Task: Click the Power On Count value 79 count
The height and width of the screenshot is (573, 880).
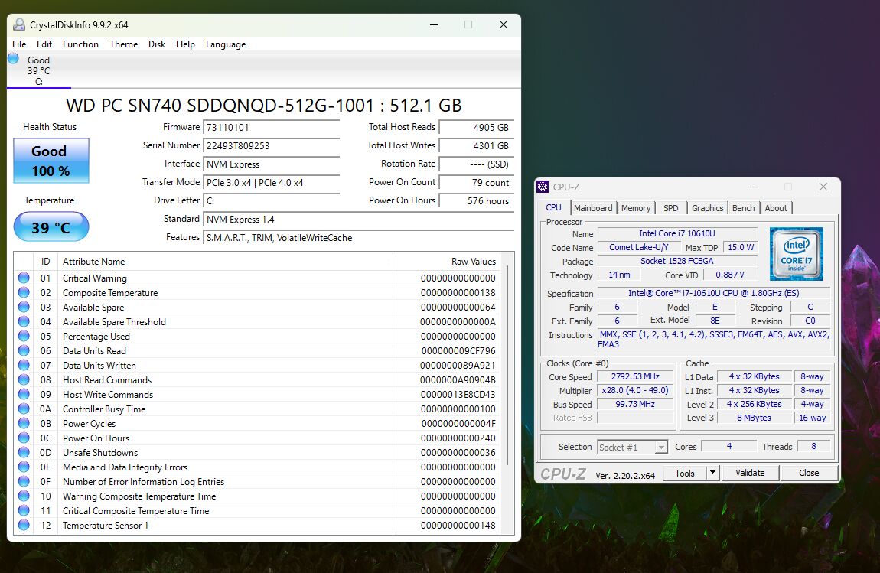Action: tap(476, 182)
